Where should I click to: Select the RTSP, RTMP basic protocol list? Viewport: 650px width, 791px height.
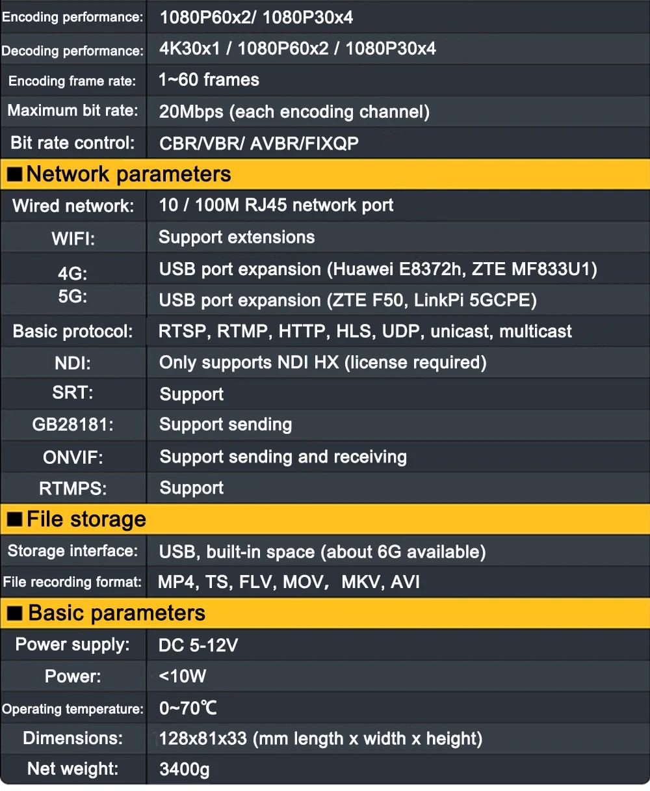tap(365, 332)
